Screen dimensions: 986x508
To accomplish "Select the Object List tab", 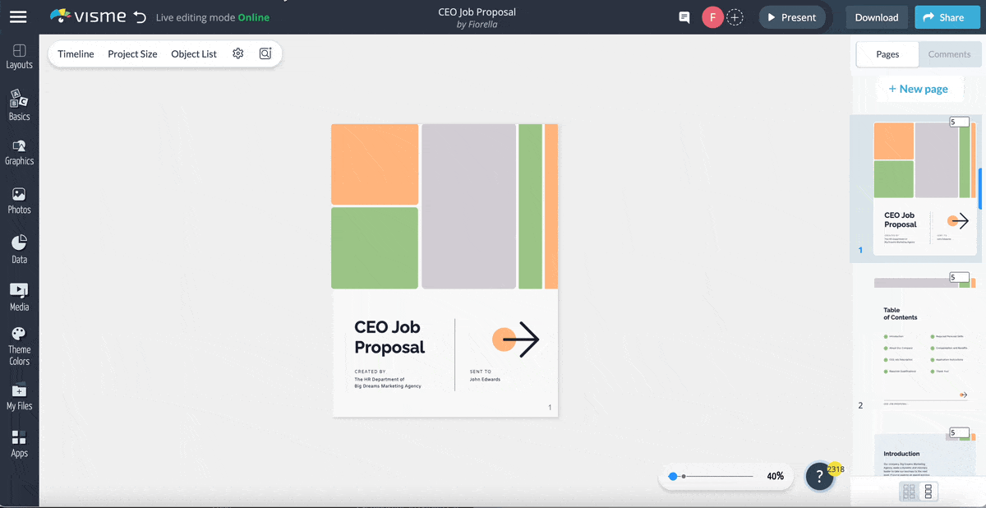I will pos(194,53).
